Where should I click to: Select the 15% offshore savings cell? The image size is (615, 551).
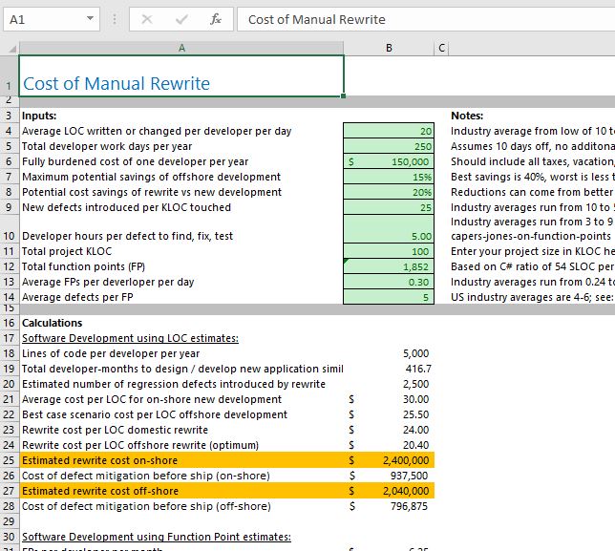point(389,177)
